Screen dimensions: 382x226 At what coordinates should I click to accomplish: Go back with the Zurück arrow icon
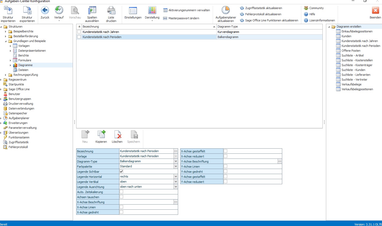click(45, 10)
